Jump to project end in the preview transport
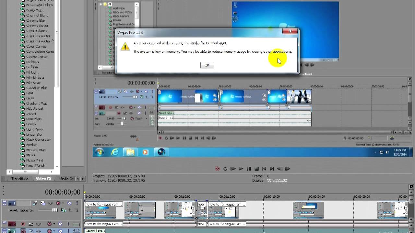The image size is (415, 233). coord(272,169)
